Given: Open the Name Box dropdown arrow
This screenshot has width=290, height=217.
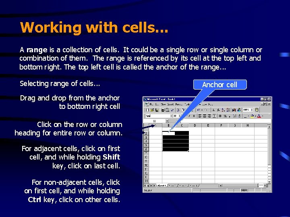Looking at the screenshot, I should 167,121.
